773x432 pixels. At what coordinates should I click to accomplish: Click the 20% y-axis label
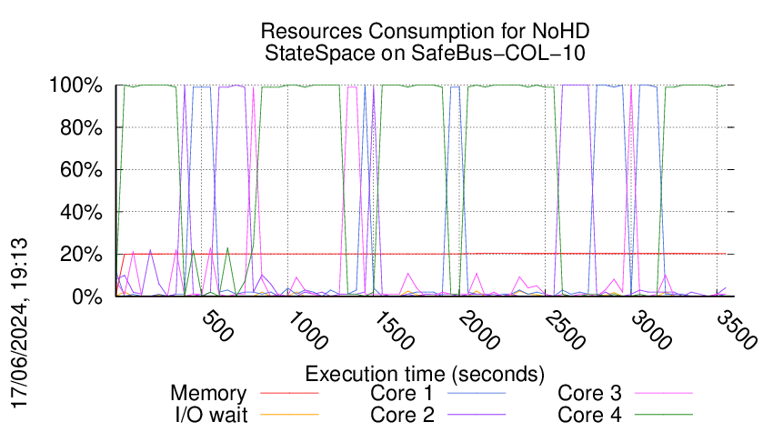click(x=81, y=255)
